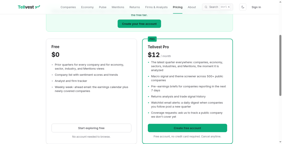The width and height of the screenshot is (282, 144).
Task: Click Create your free account button
Action: (139, 24)
